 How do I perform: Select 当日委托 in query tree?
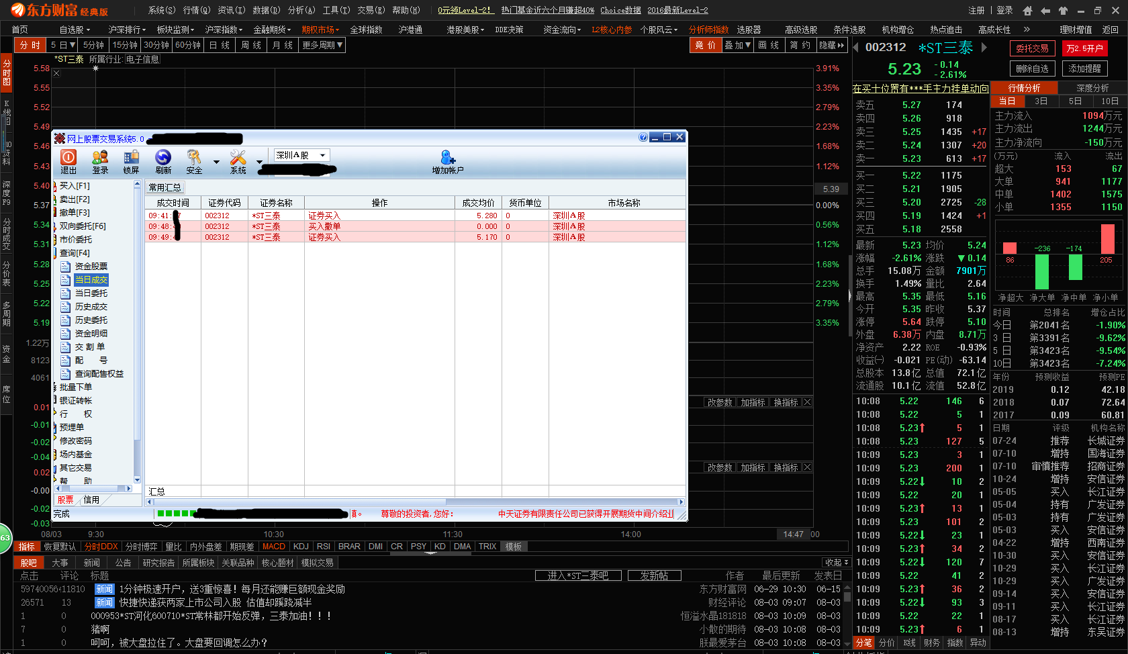pyautogui.click(x=91, y=293)
